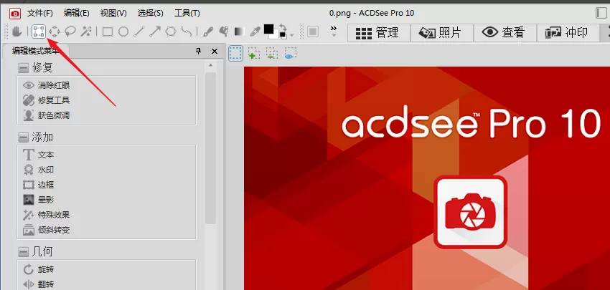Open the 文件(F) menu
The width and height of the screenshot is (610, 290).
[39, 13]
